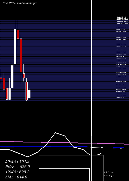The image size is (129, 181).
Task: Click the 5MA : 614.6 value
Action: (x=16, y=177)
